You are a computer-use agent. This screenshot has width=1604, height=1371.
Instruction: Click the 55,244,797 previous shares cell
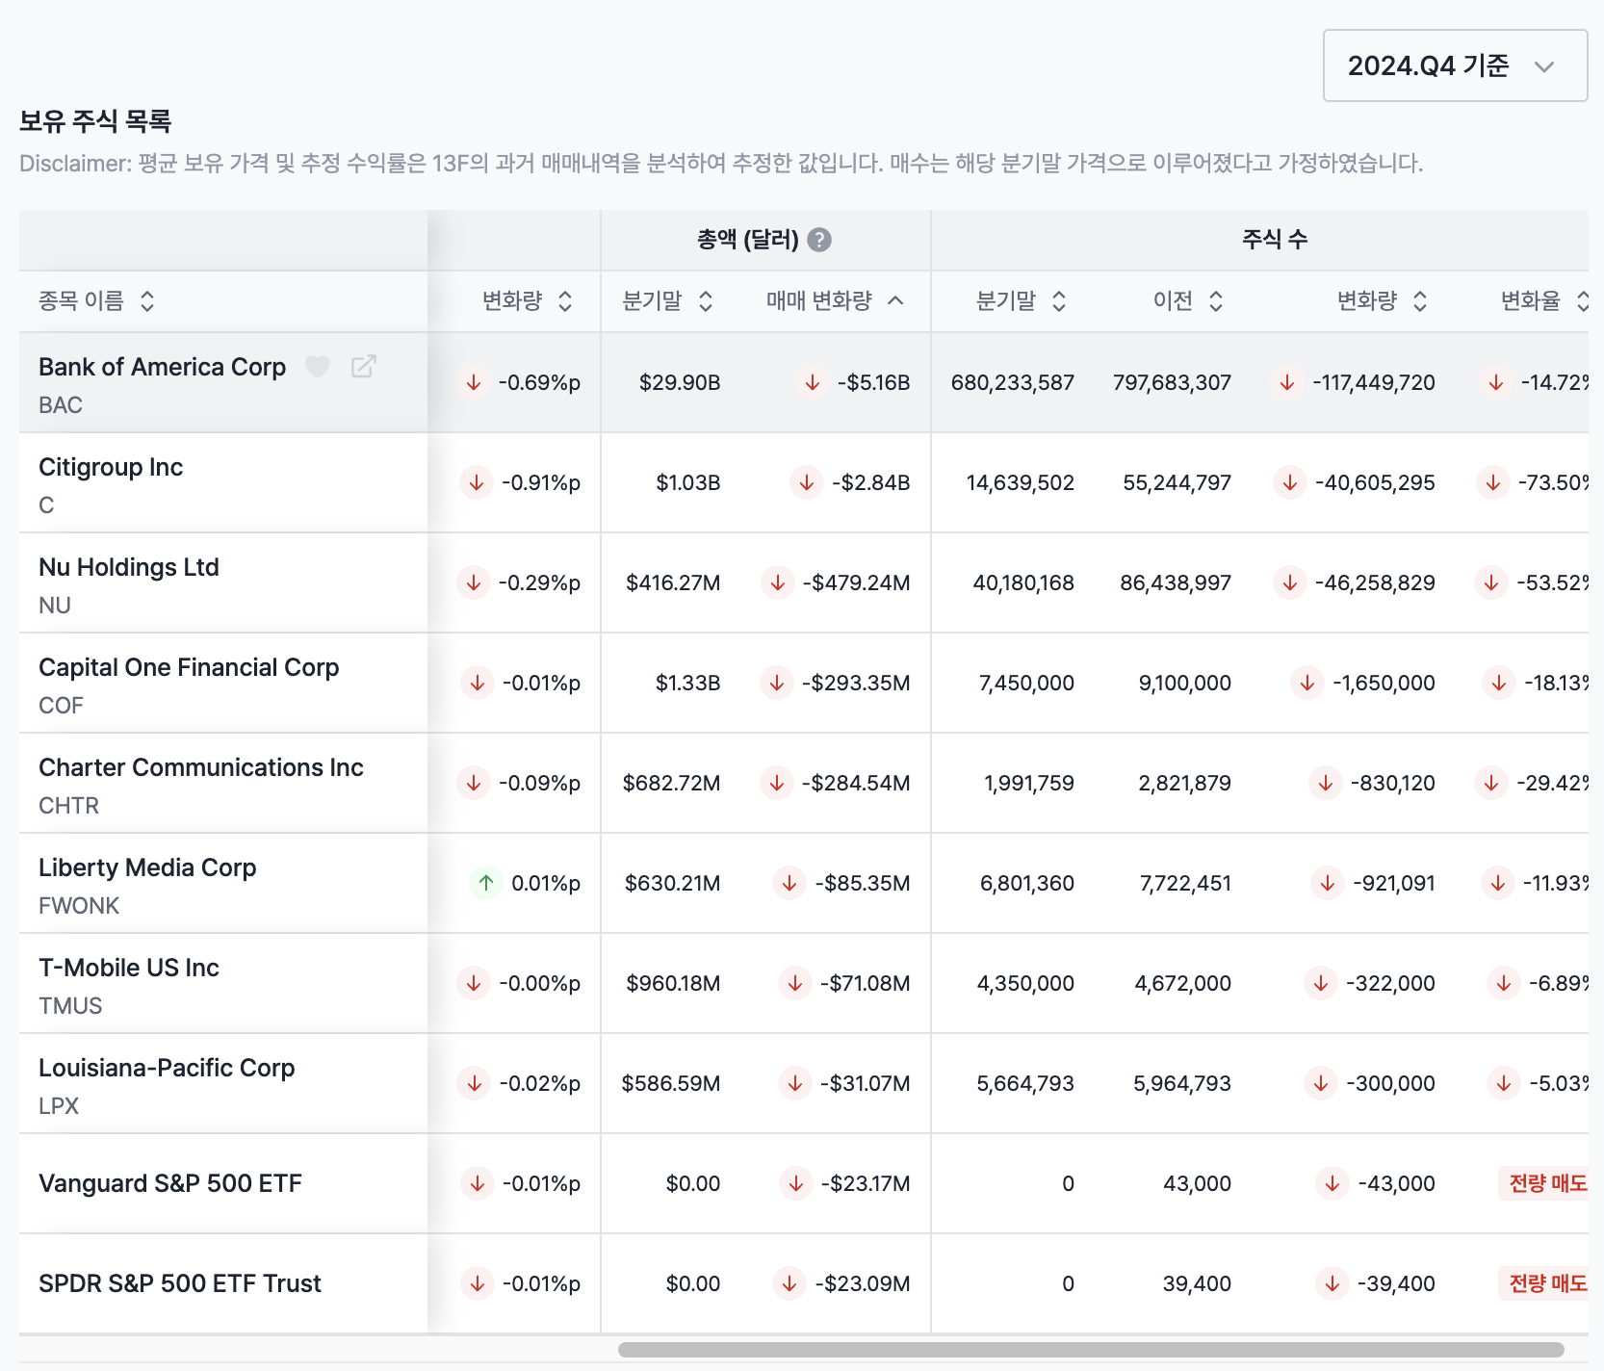[1177, 482]
